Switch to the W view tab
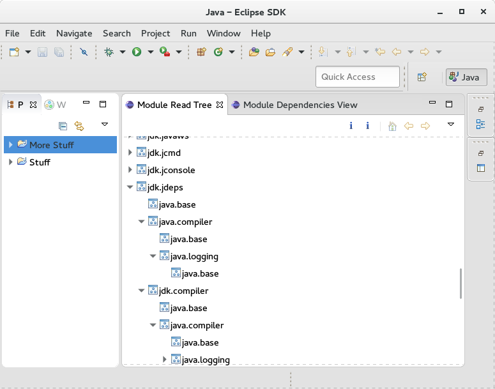The height and width of the screenshot is (389, 495). [x=55, y=105]
